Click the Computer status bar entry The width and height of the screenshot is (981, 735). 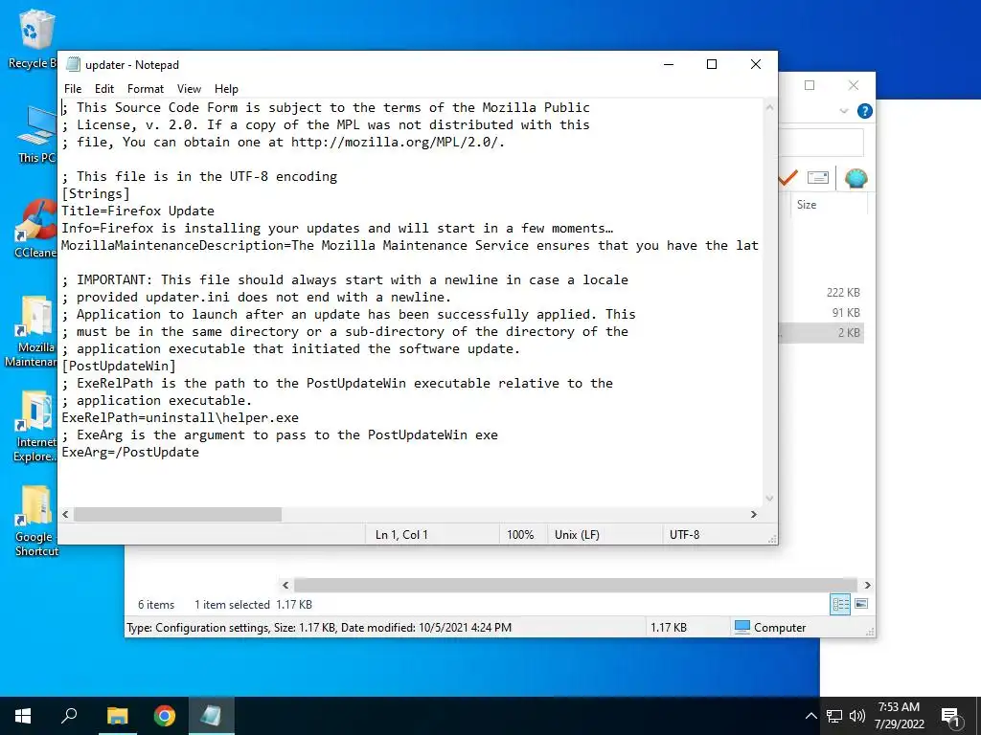tap(771, 628)
